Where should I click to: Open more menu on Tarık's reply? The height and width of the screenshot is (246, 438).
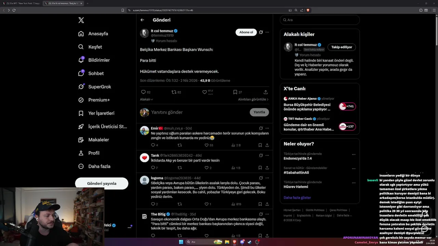pos(267,155)
